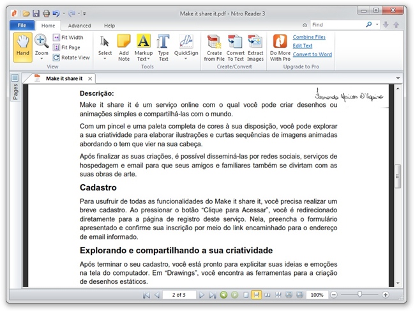Click the print icon in quick access
The height and width of the screenshot is (312, 415).
tap(47, 13)
